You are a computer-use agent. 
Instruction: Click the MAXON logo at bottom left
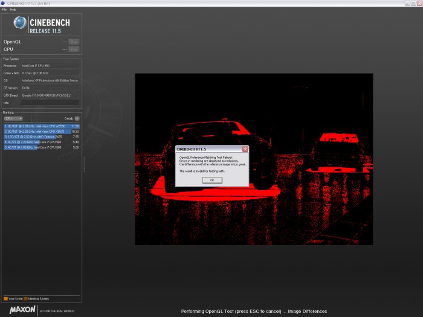coord(22,309)
